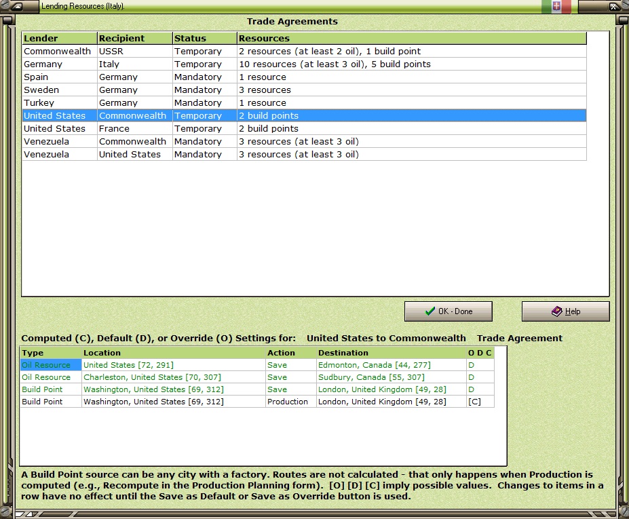This screenshot has height=519, width=629.
Task: Click the O D C column header
Action: pos(480,353)
